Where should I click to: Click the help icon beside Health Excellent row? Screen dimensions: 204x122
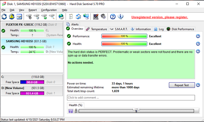198,44
